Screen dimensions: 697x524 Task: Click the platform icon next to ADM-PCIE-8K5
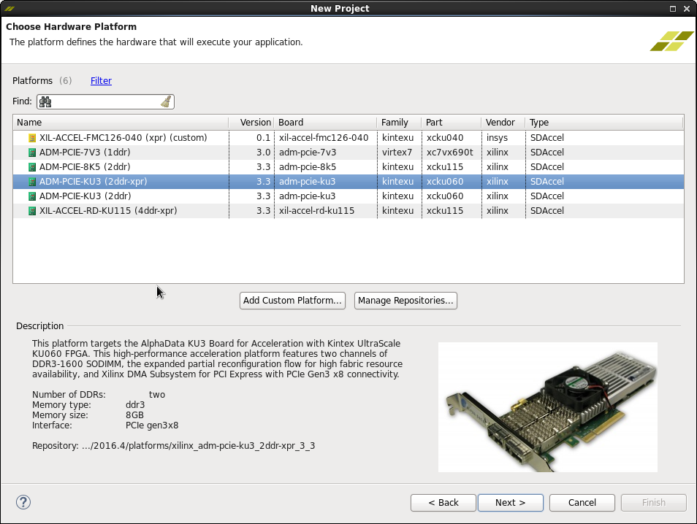32,167
